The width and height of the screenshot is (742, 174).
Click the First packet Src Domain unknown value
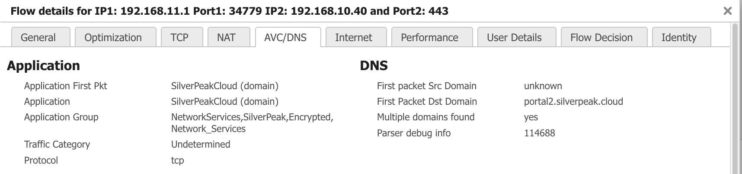tap(543, 86)
